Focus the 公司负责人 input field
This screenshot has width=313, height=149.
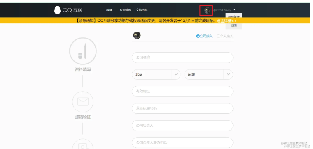coord(182,126)
